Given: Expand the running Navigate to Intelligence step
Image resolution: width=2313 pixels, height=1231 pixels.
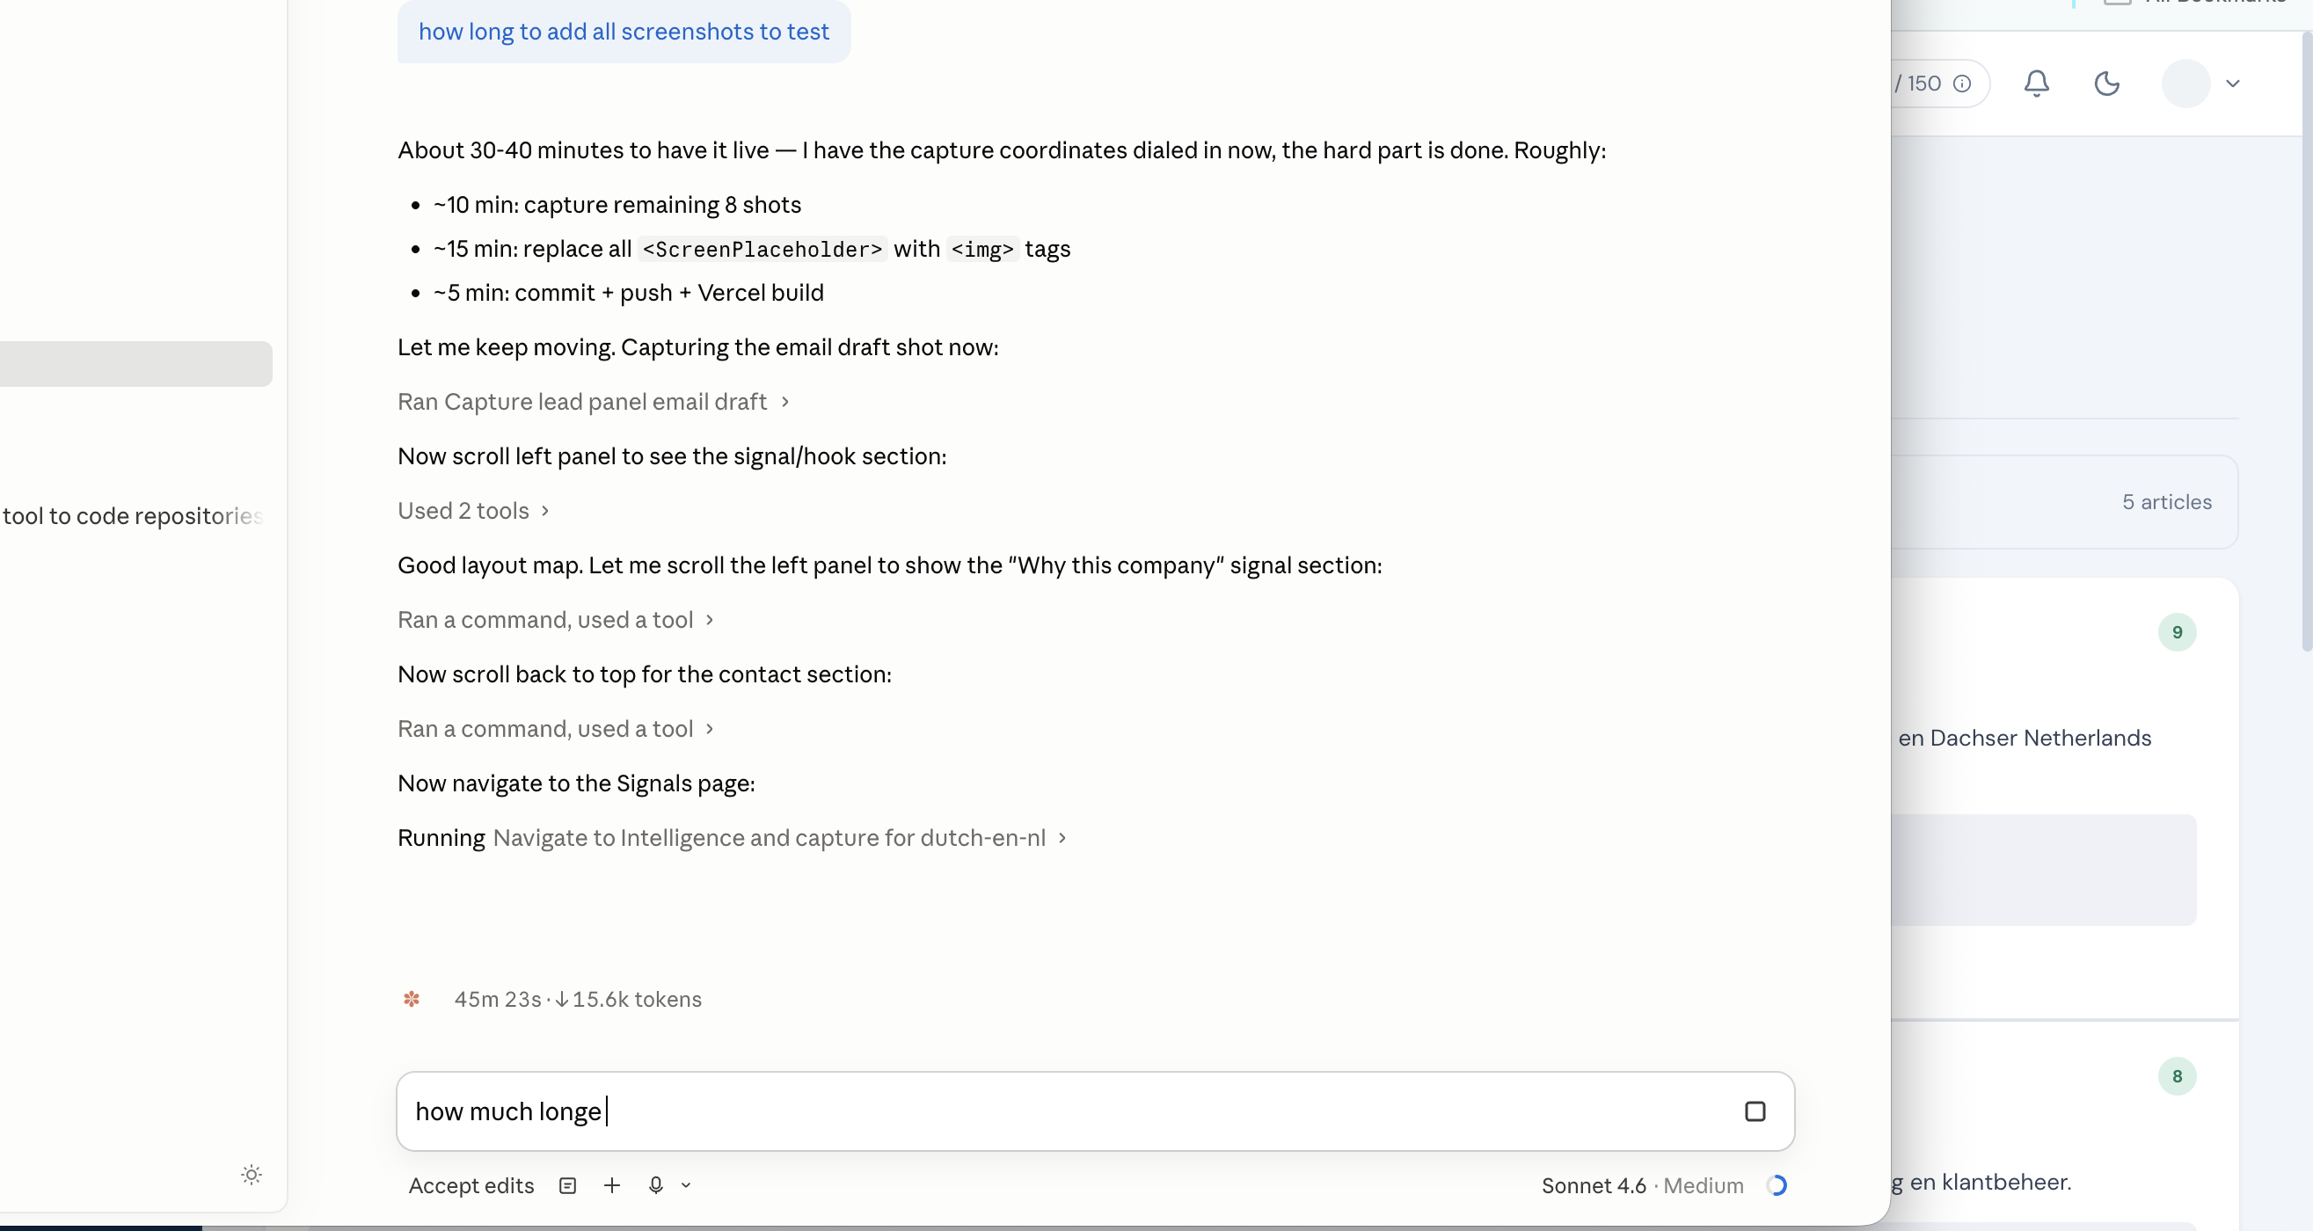Looking at the screenshot, I should 732,838.
